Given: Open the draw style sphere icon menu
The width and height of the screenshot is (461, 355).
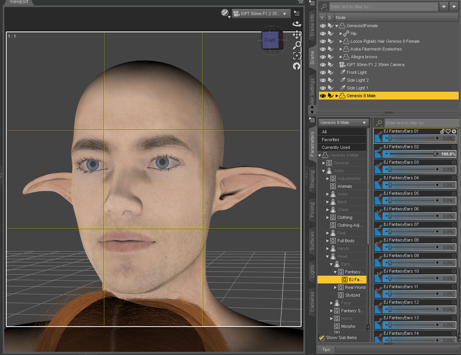Looking at the screenshot, I should 225,13.
